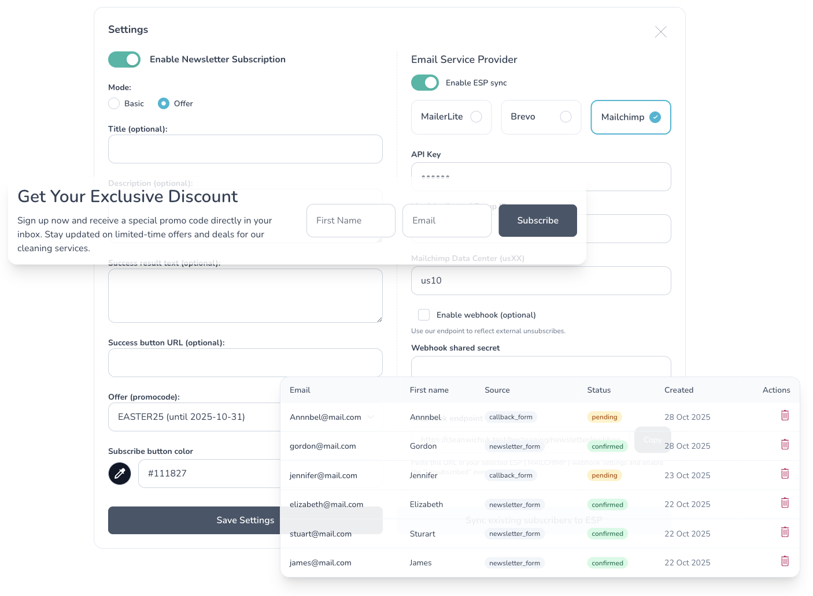Image resolution: width=813 pixels, height=596 pixels.
Task: Click the email gordon@mail.com
Action: 323,446
